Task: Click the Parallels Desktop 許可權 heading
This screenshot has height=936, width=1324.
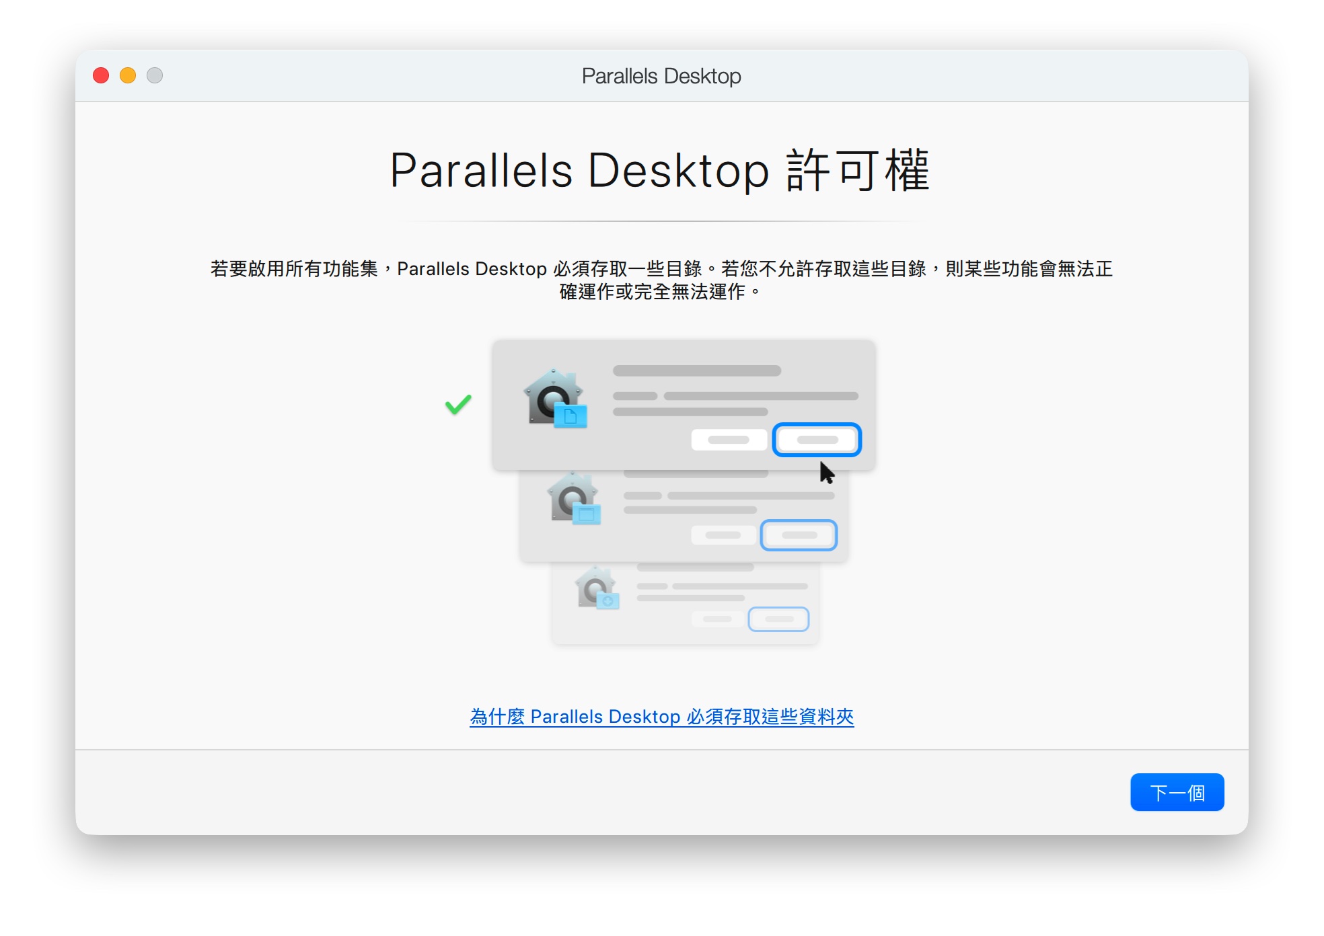Action: (x=660, y=171)
